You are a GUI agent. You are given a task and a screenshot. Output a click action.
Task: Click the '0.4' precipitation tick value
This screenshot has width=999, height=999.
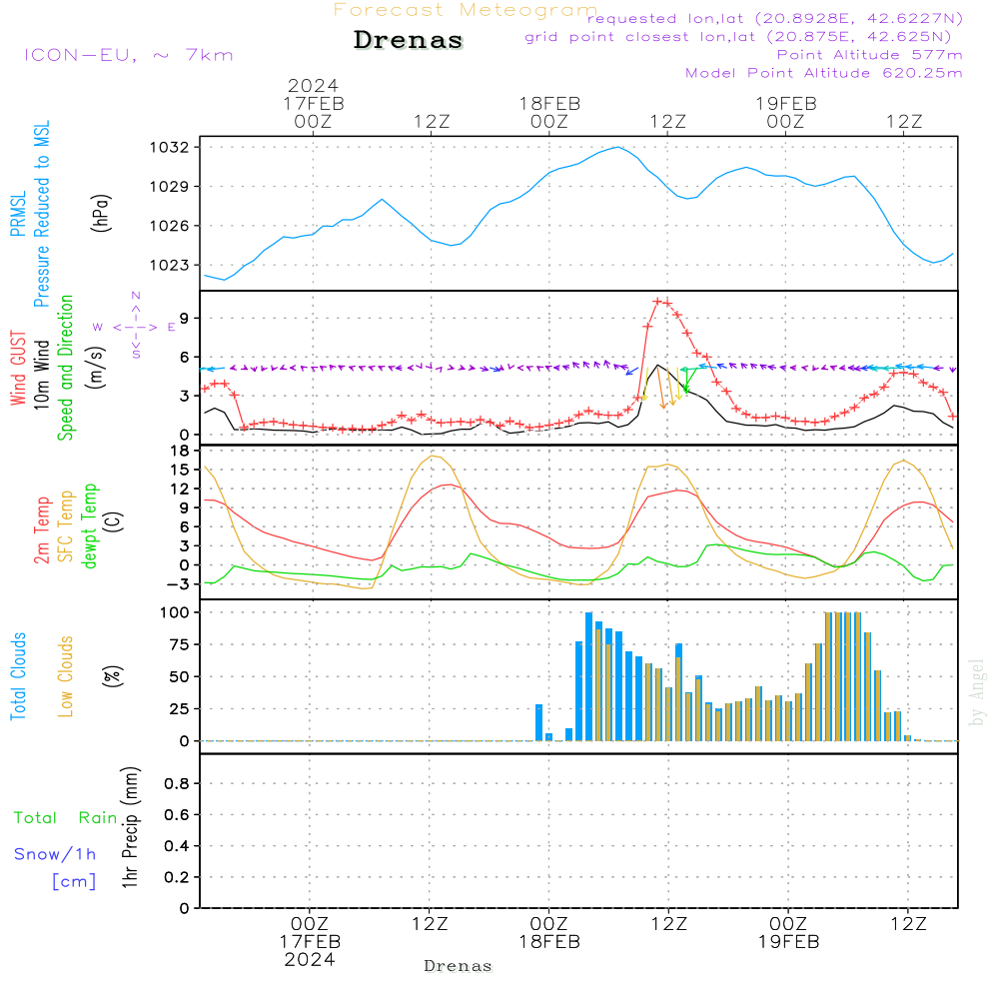tap(177, 846)
